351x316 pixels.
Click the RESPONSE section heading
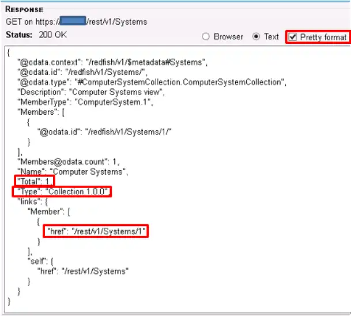click(x=24, y=9)
